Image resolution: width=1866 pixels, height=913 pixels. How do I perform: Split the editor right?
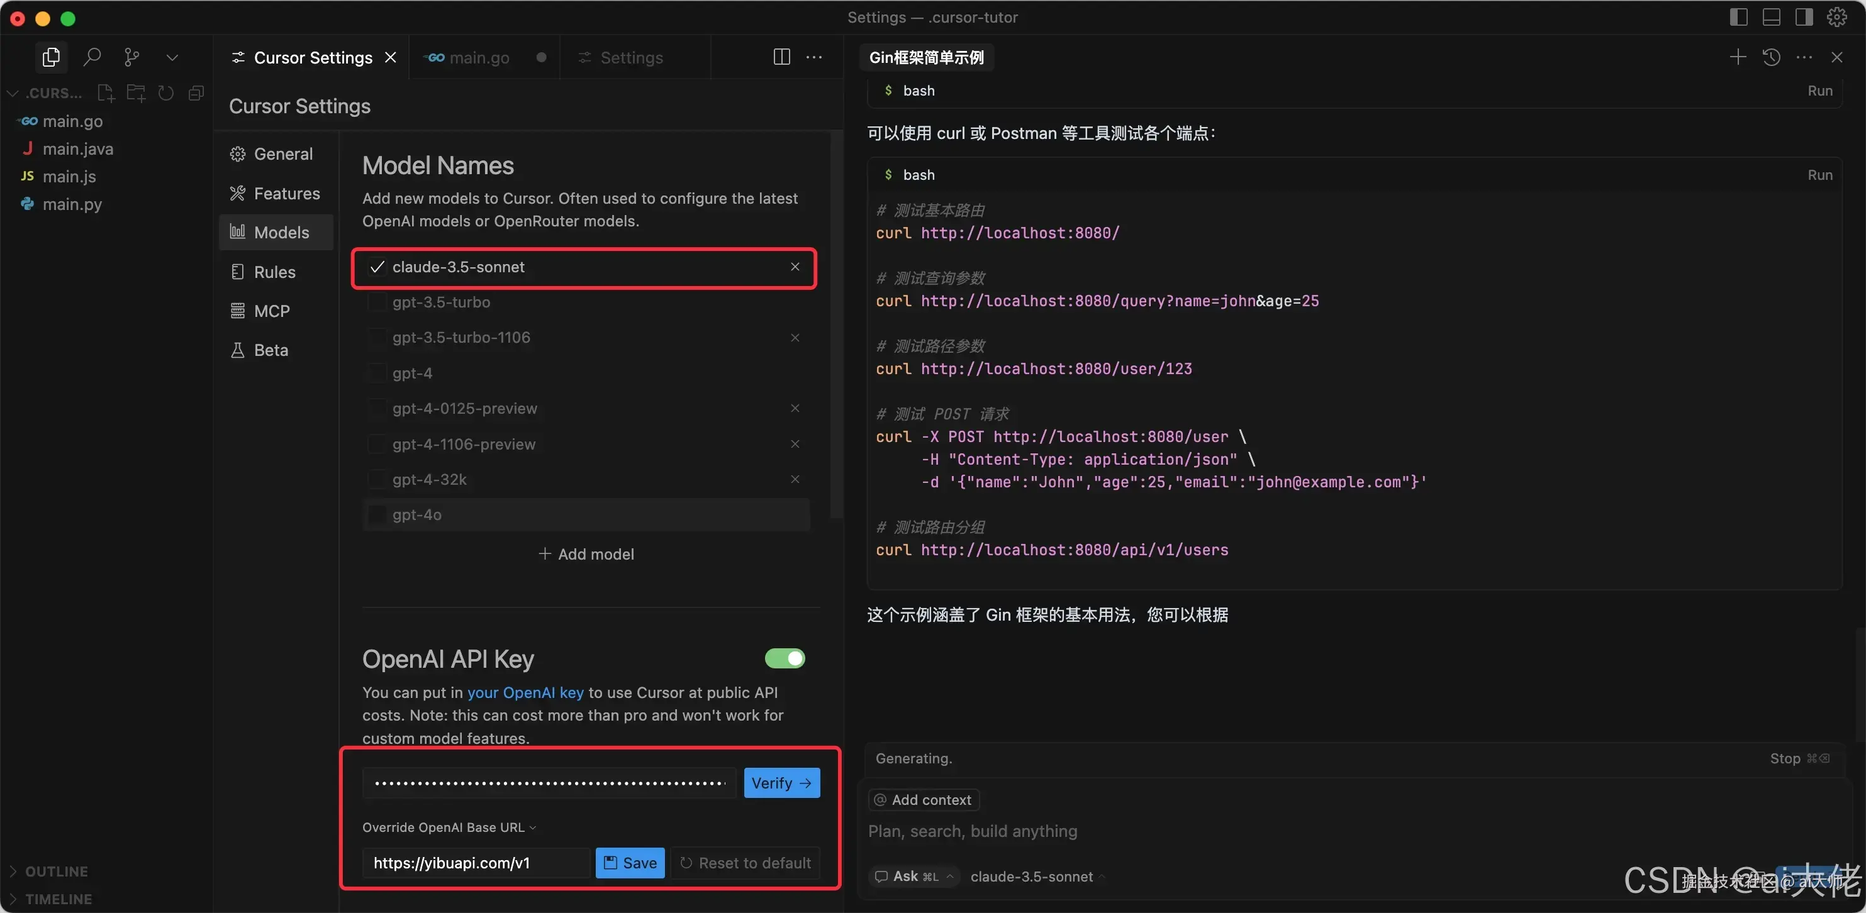click(781, 57)
